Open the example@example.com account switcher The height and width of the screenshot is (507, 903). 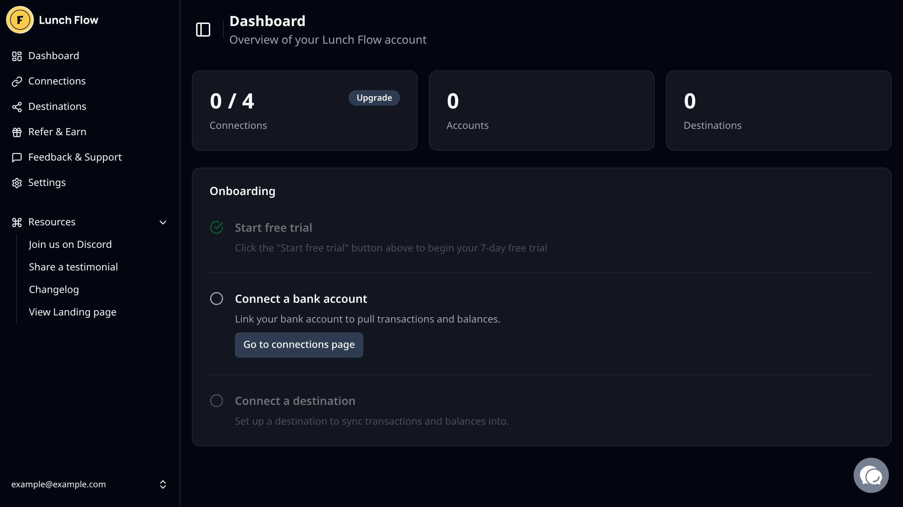click(163, 484)
